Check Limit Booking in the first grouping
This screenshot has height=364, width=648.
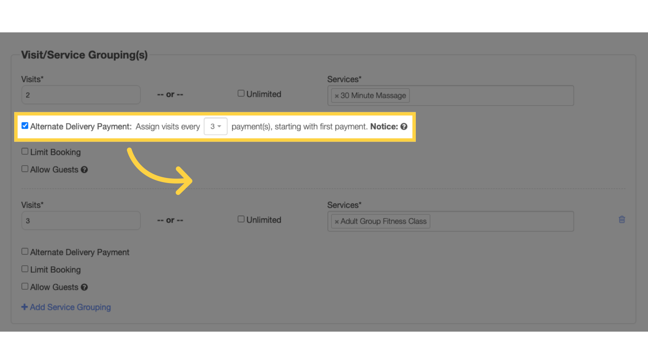pyautogui.click(x=25, y=151)
